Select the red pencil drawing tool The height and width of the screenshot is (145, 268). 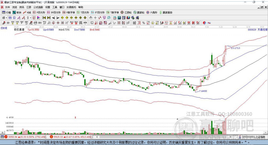point(4,23)
